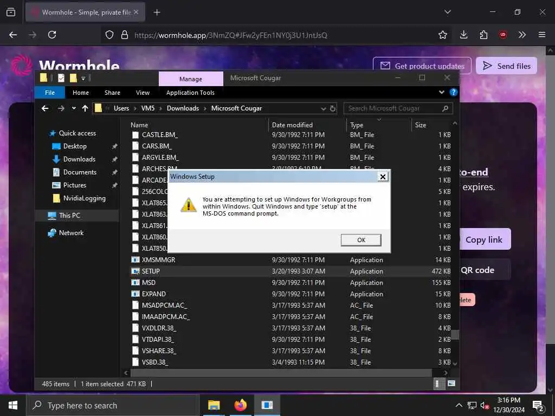Viewport: 555px width, 416px height.
Task: Bookmark this page with the star icon
Action: (443, 35)
